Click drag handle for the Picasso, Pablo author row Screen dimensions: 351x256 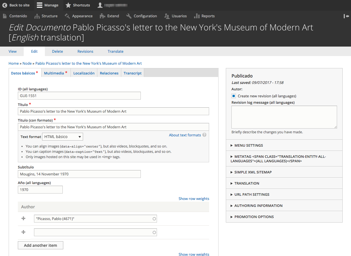[24, 219]
